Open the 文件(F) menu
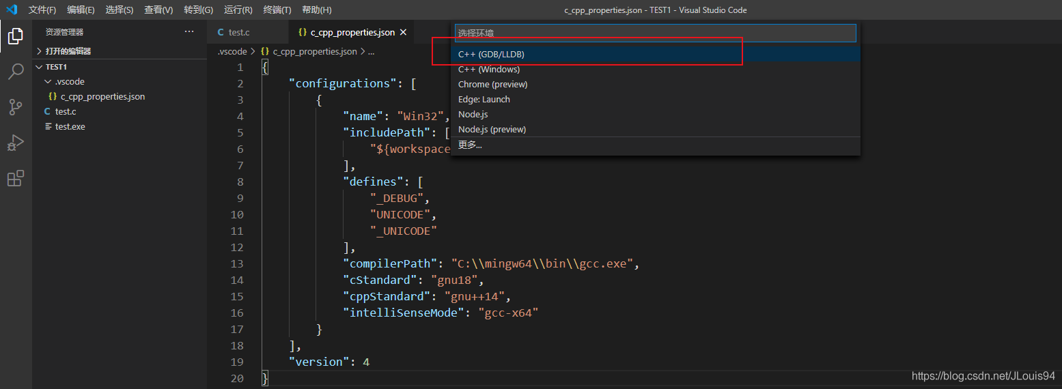The image size is (1062, 389). pyautogui.click(x=42, y=10)
